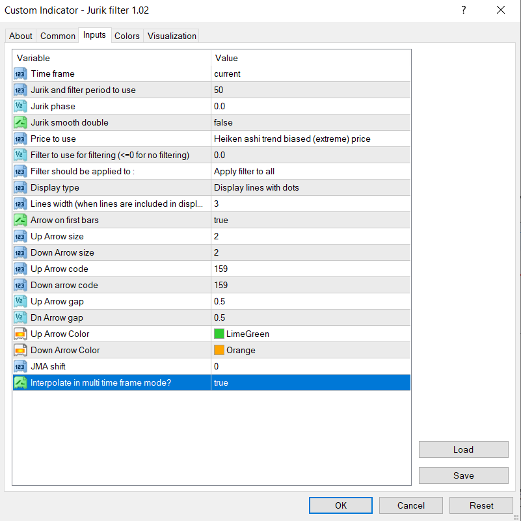Click the boolean icon beside Arrow on first bars
521x521 pixels.
pos(20,220)
